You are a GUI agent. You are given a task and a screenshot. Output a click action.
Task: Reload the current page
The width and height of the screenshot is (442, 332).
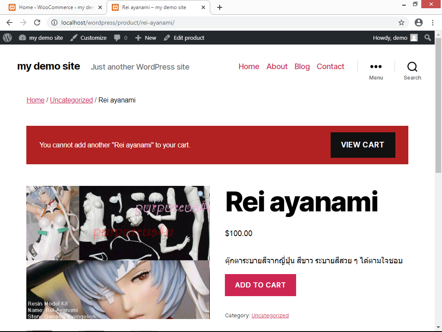tap(37, 22)
